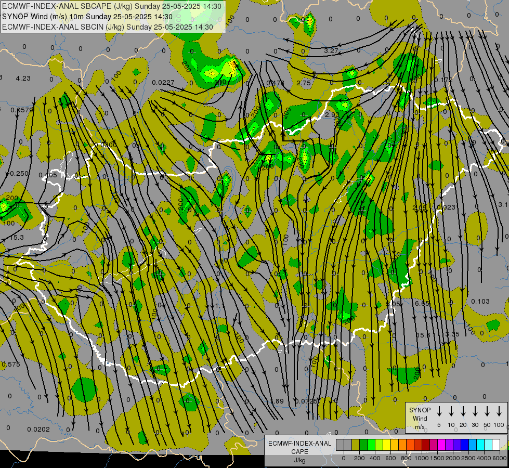Click the 2.05 value on the map
Screen dimensions: 509x468
[x=420, y=207]
